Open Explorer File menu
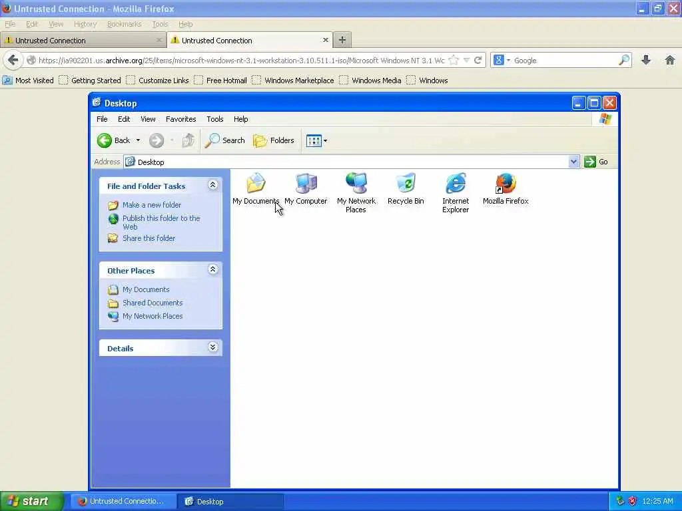This screenshot has height=511, width=682. (102, 119)
